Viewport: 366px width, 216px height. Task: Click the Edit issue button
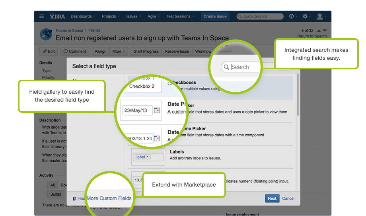pos(49,51)
